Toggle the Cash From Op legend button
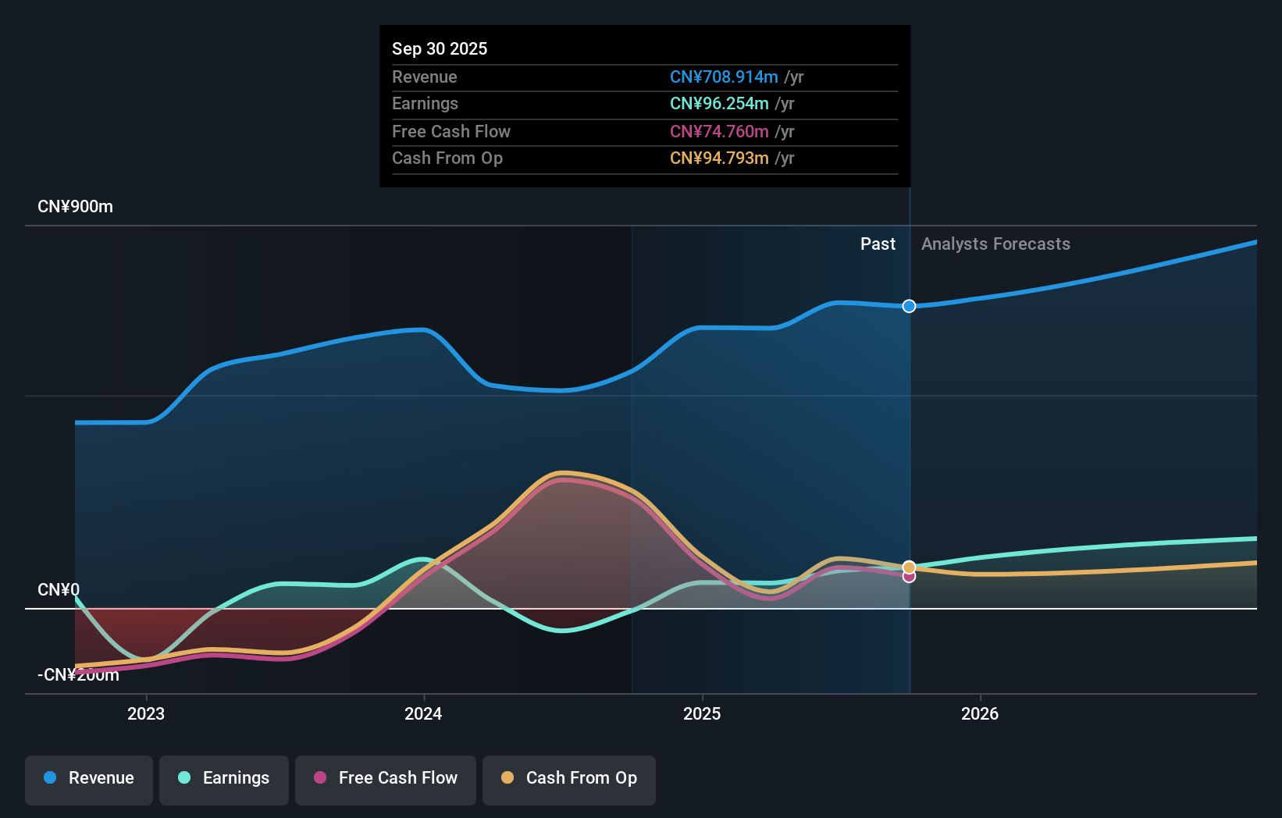 569,780
